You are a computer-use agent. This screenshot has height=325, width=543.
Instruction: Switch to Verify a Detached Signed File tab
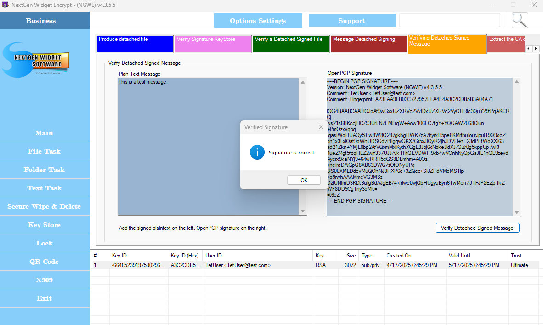click(x=291, y=44)
